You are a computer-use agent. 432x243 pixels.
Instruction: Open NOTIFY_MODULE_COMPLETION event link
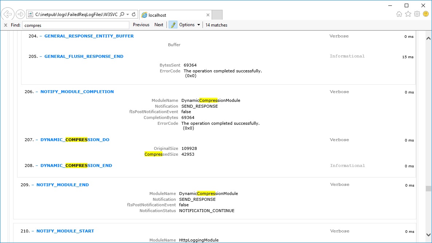(x=77, y=92)
